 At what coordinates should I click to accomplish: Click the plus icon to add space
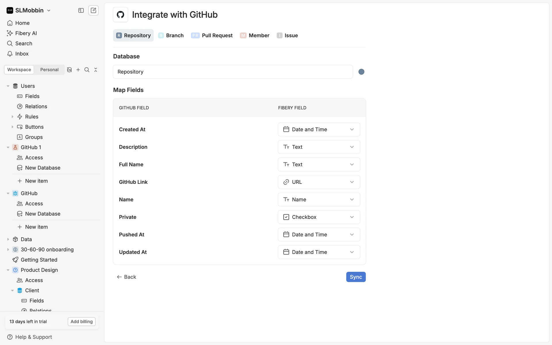click(78, 70)
